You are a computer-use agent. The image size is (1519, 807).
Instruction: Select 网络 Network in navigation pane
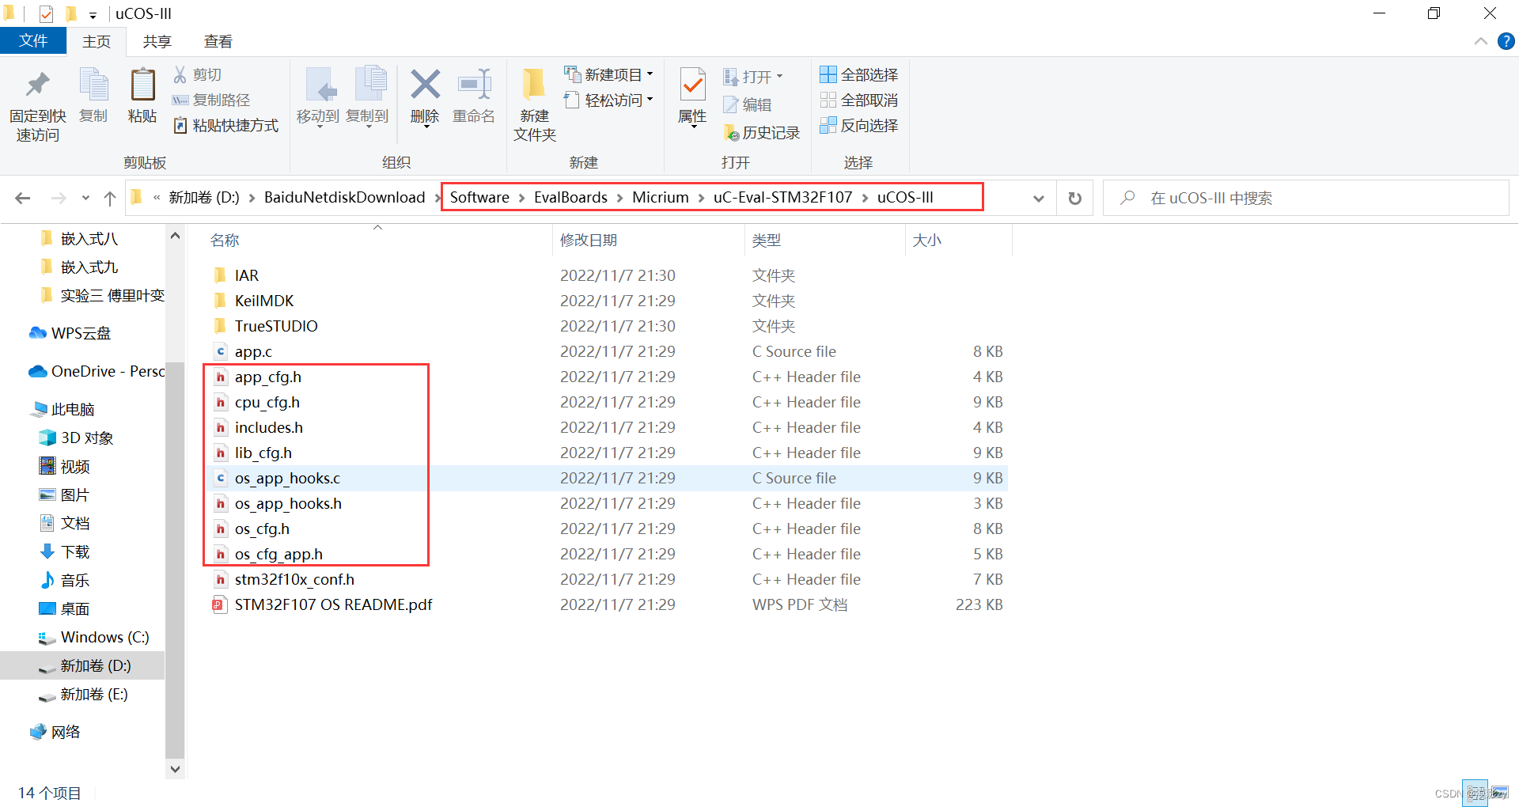(x=55, y=732)
